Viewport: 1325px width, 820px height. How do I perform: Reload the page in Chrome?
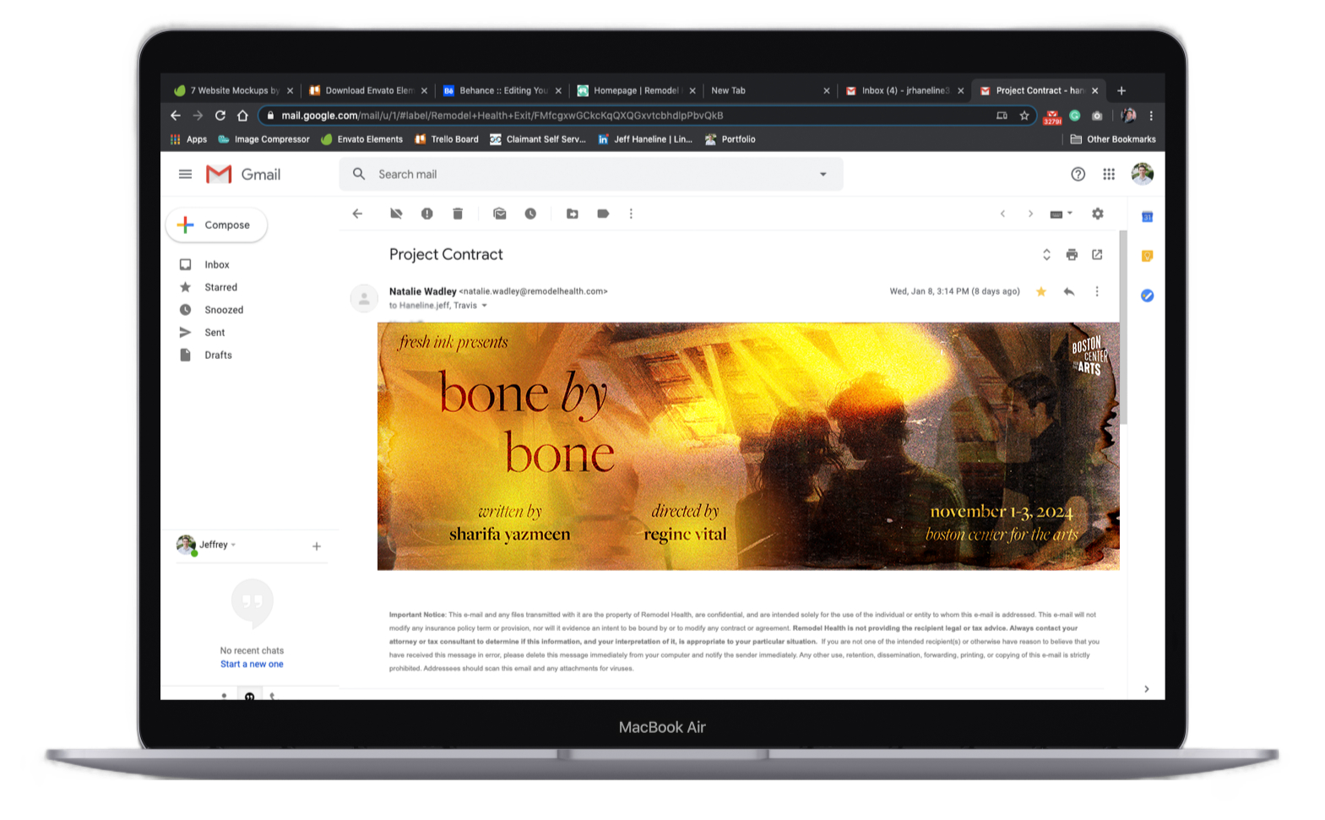[220, 116]
